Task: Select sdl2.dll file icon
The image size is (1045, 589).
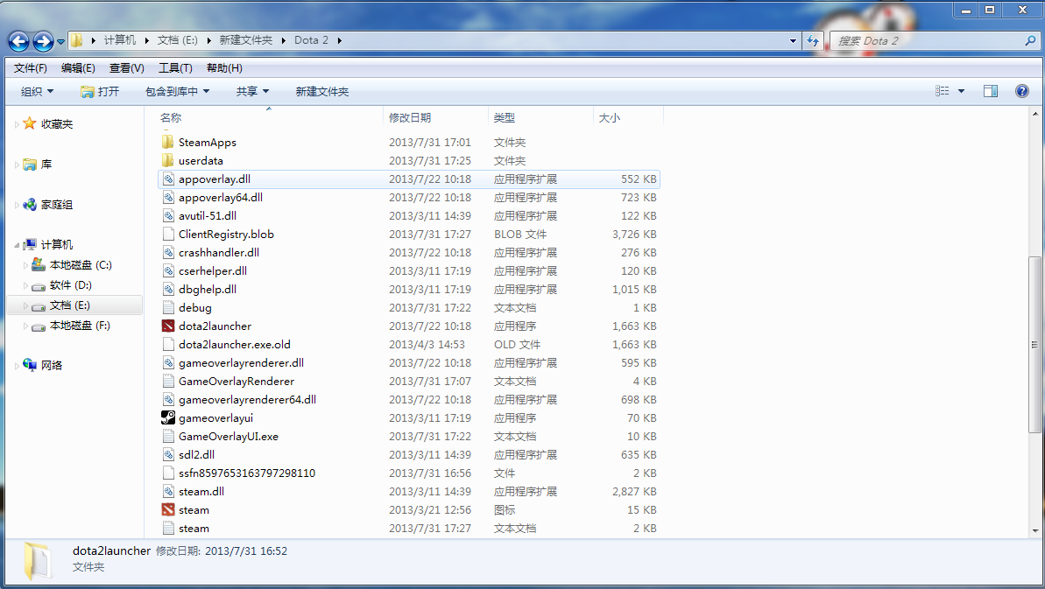Action: [x=168, y=454]
